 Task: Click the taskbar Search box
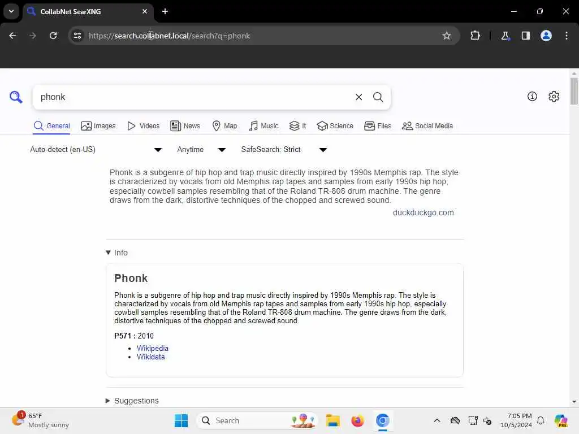257,420
